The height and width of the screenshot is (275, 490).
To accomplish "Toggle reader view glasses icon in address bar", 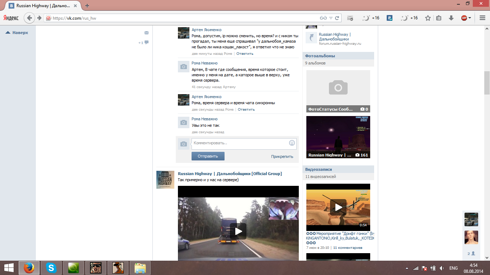I will 323,18.
